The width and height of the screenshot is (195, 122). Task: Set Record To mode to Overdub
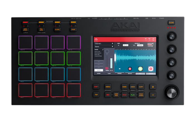pos(140,45)
